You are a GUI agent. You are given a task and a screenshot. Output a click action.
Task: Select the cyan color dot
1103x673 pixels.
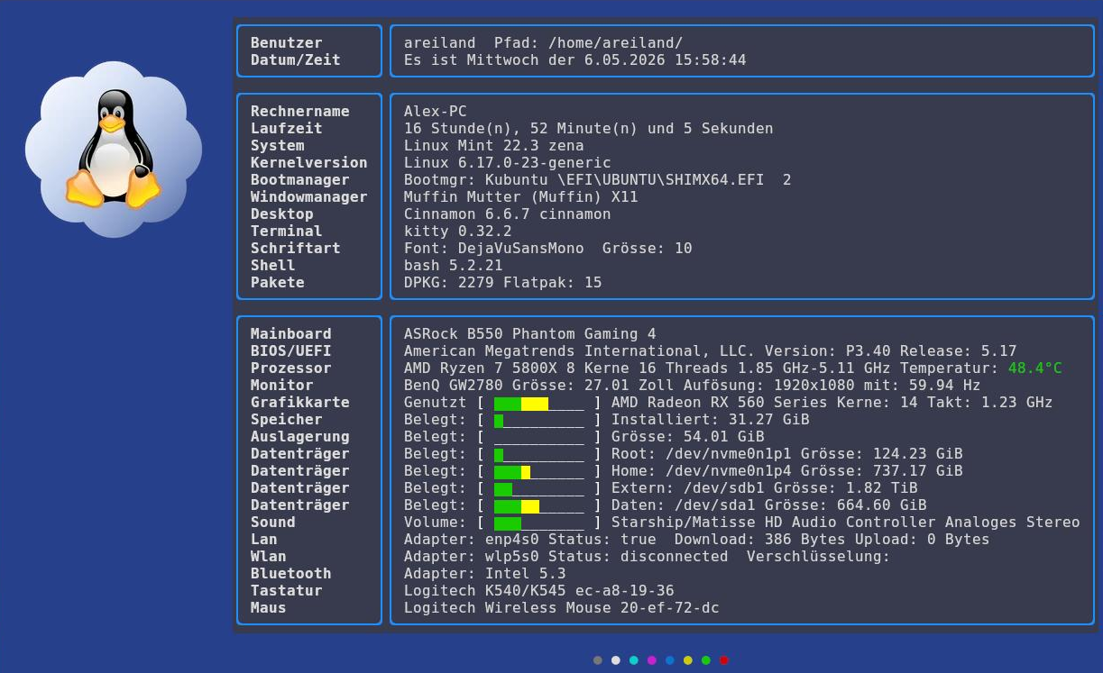[634, 660]
